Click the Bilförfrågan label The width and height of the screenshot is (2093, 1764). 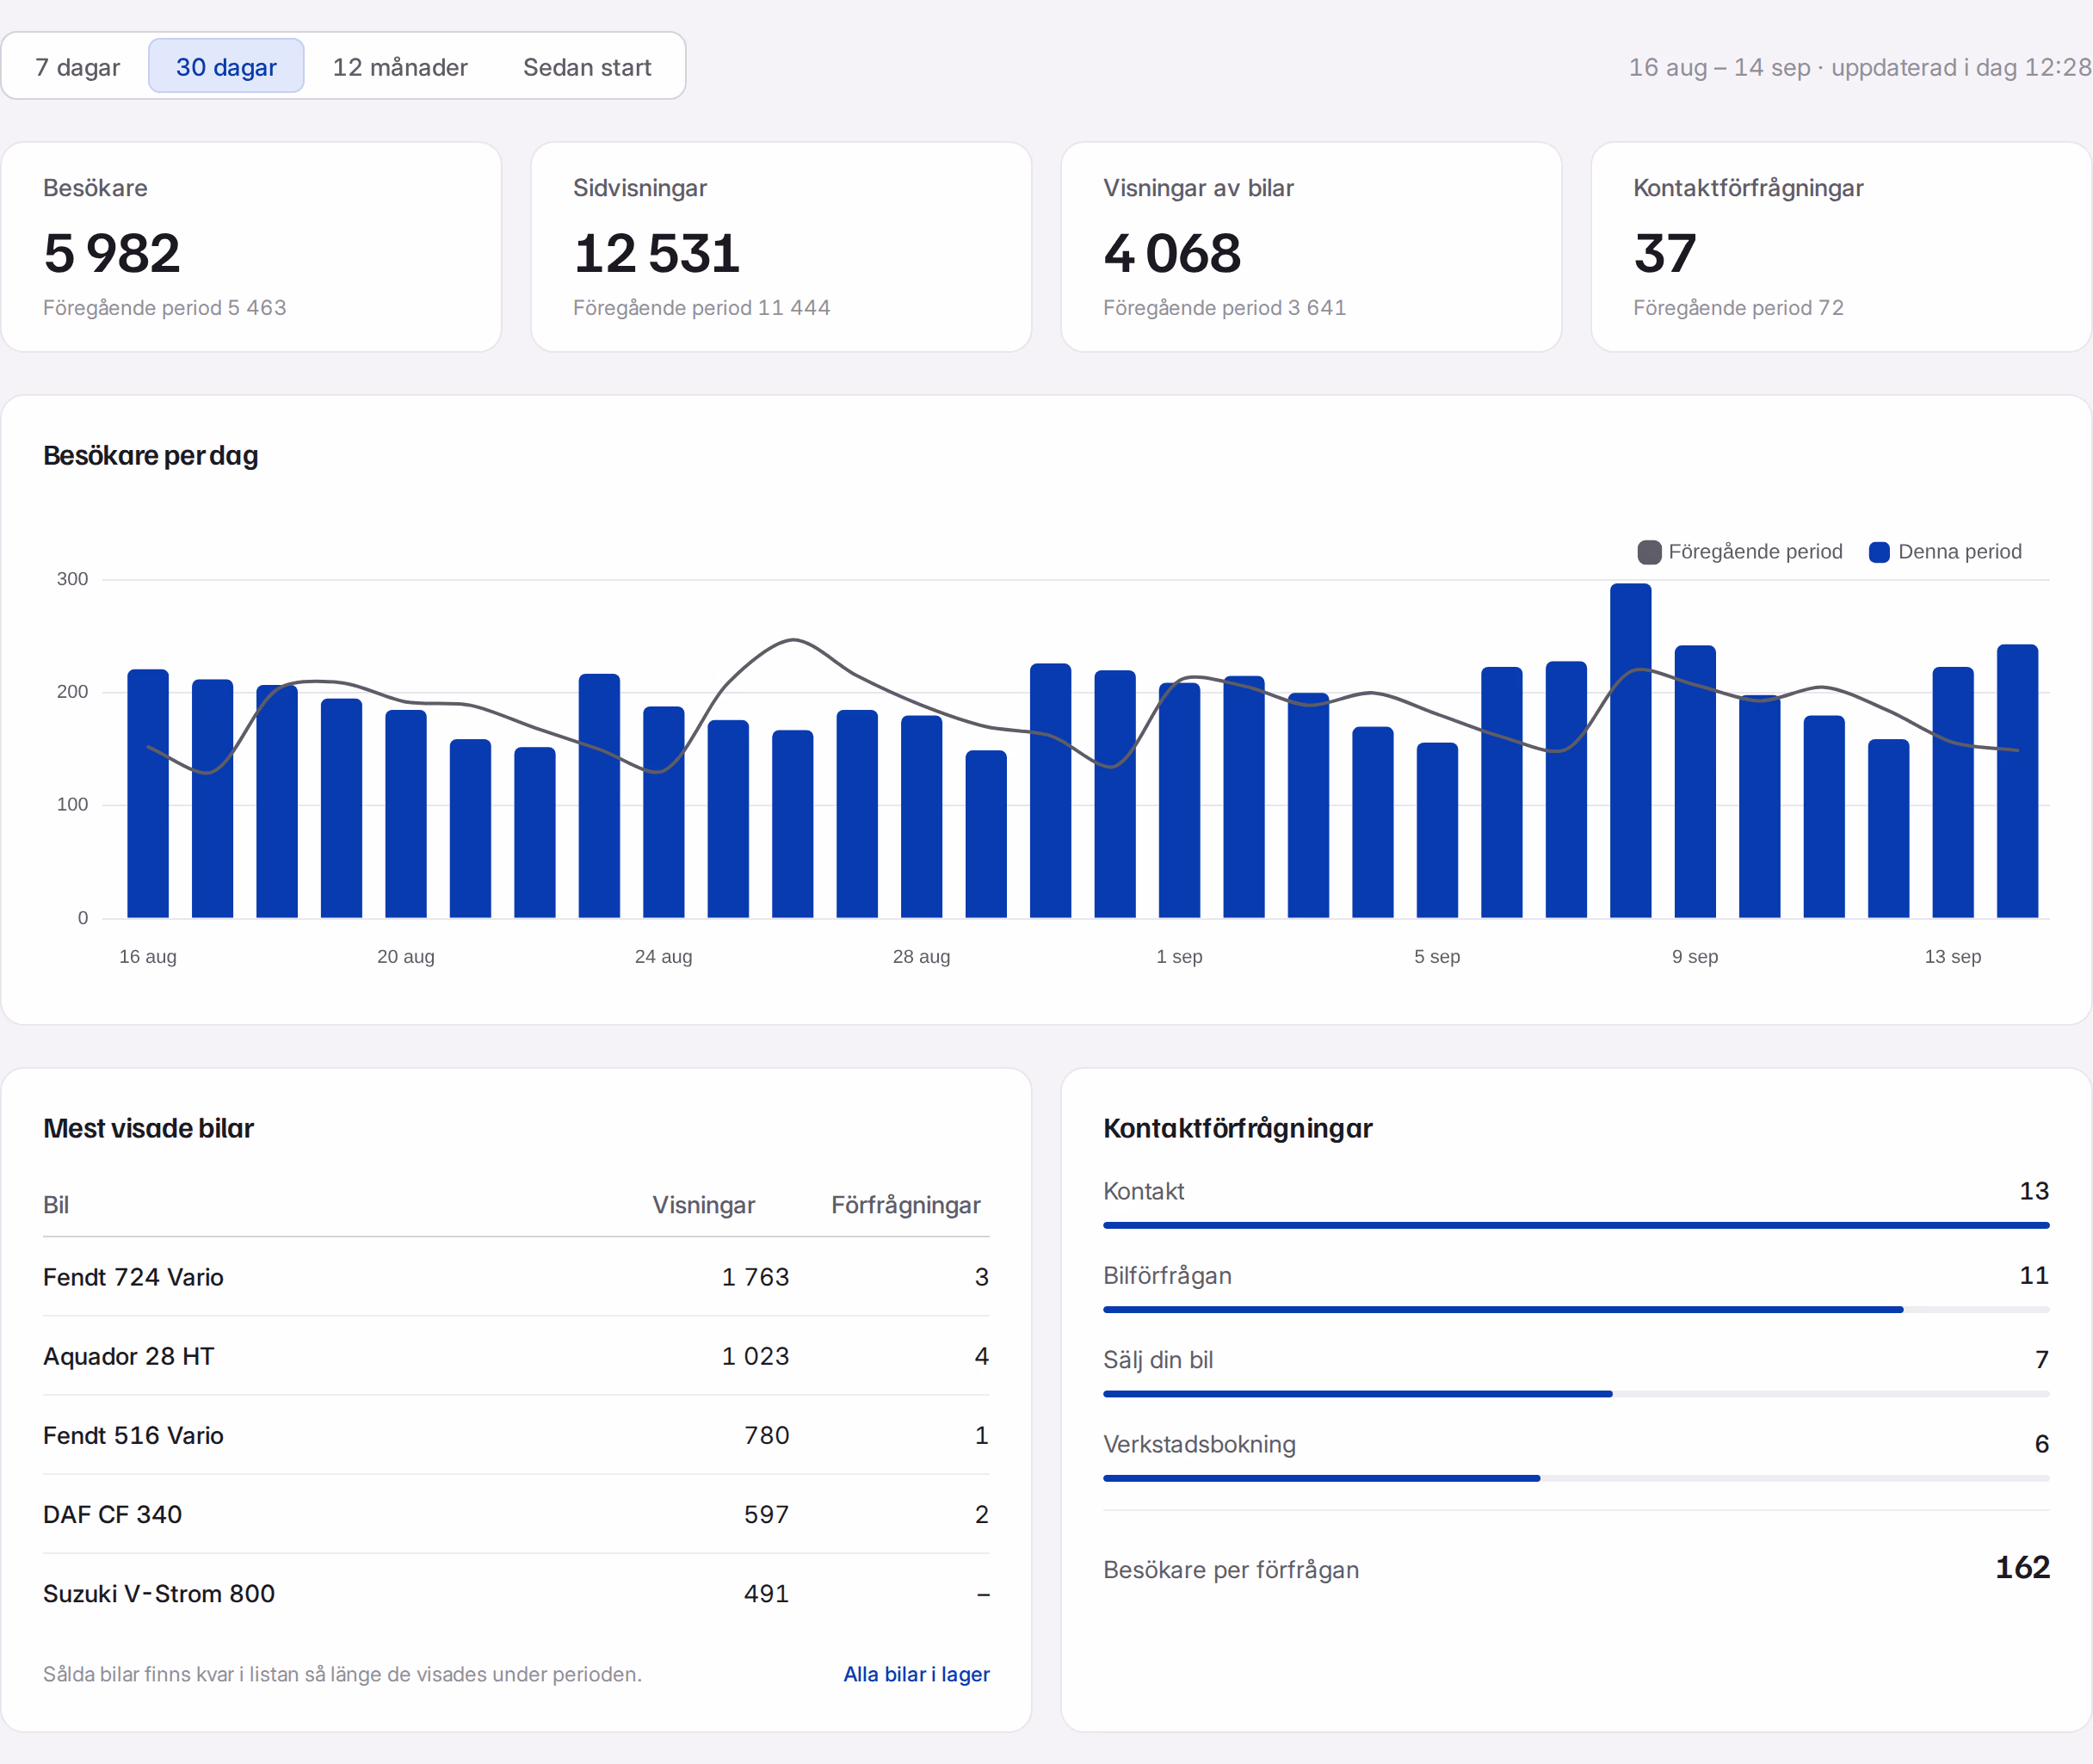point(1167,1275)
